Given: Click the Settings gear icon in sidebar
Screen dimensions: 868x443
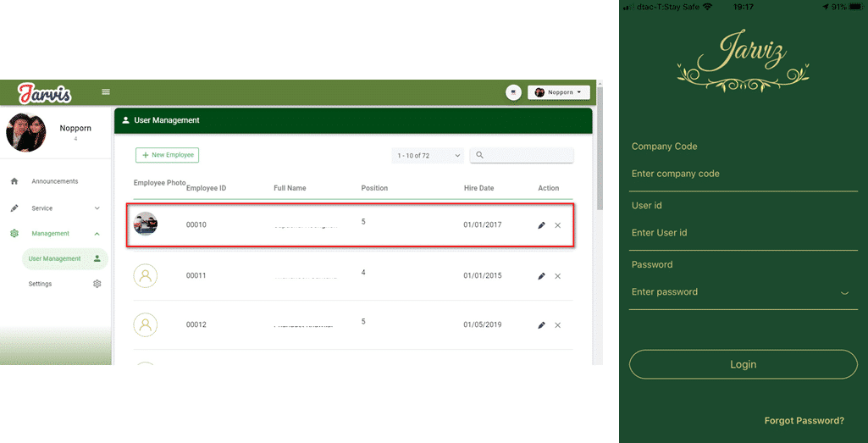Looking at the screenshot, I should pyautogui.click(x=97, y=284).
